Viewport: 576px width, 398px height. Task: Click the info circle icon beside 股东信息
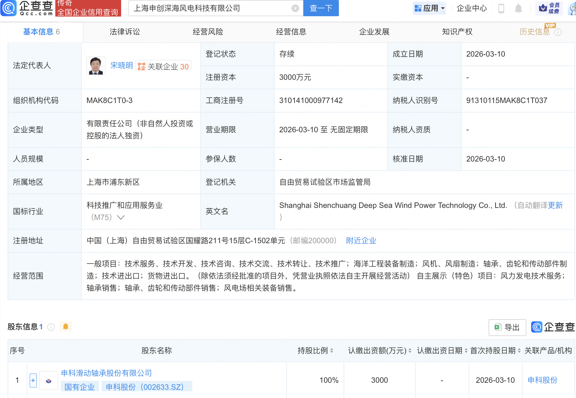point(51,327)
